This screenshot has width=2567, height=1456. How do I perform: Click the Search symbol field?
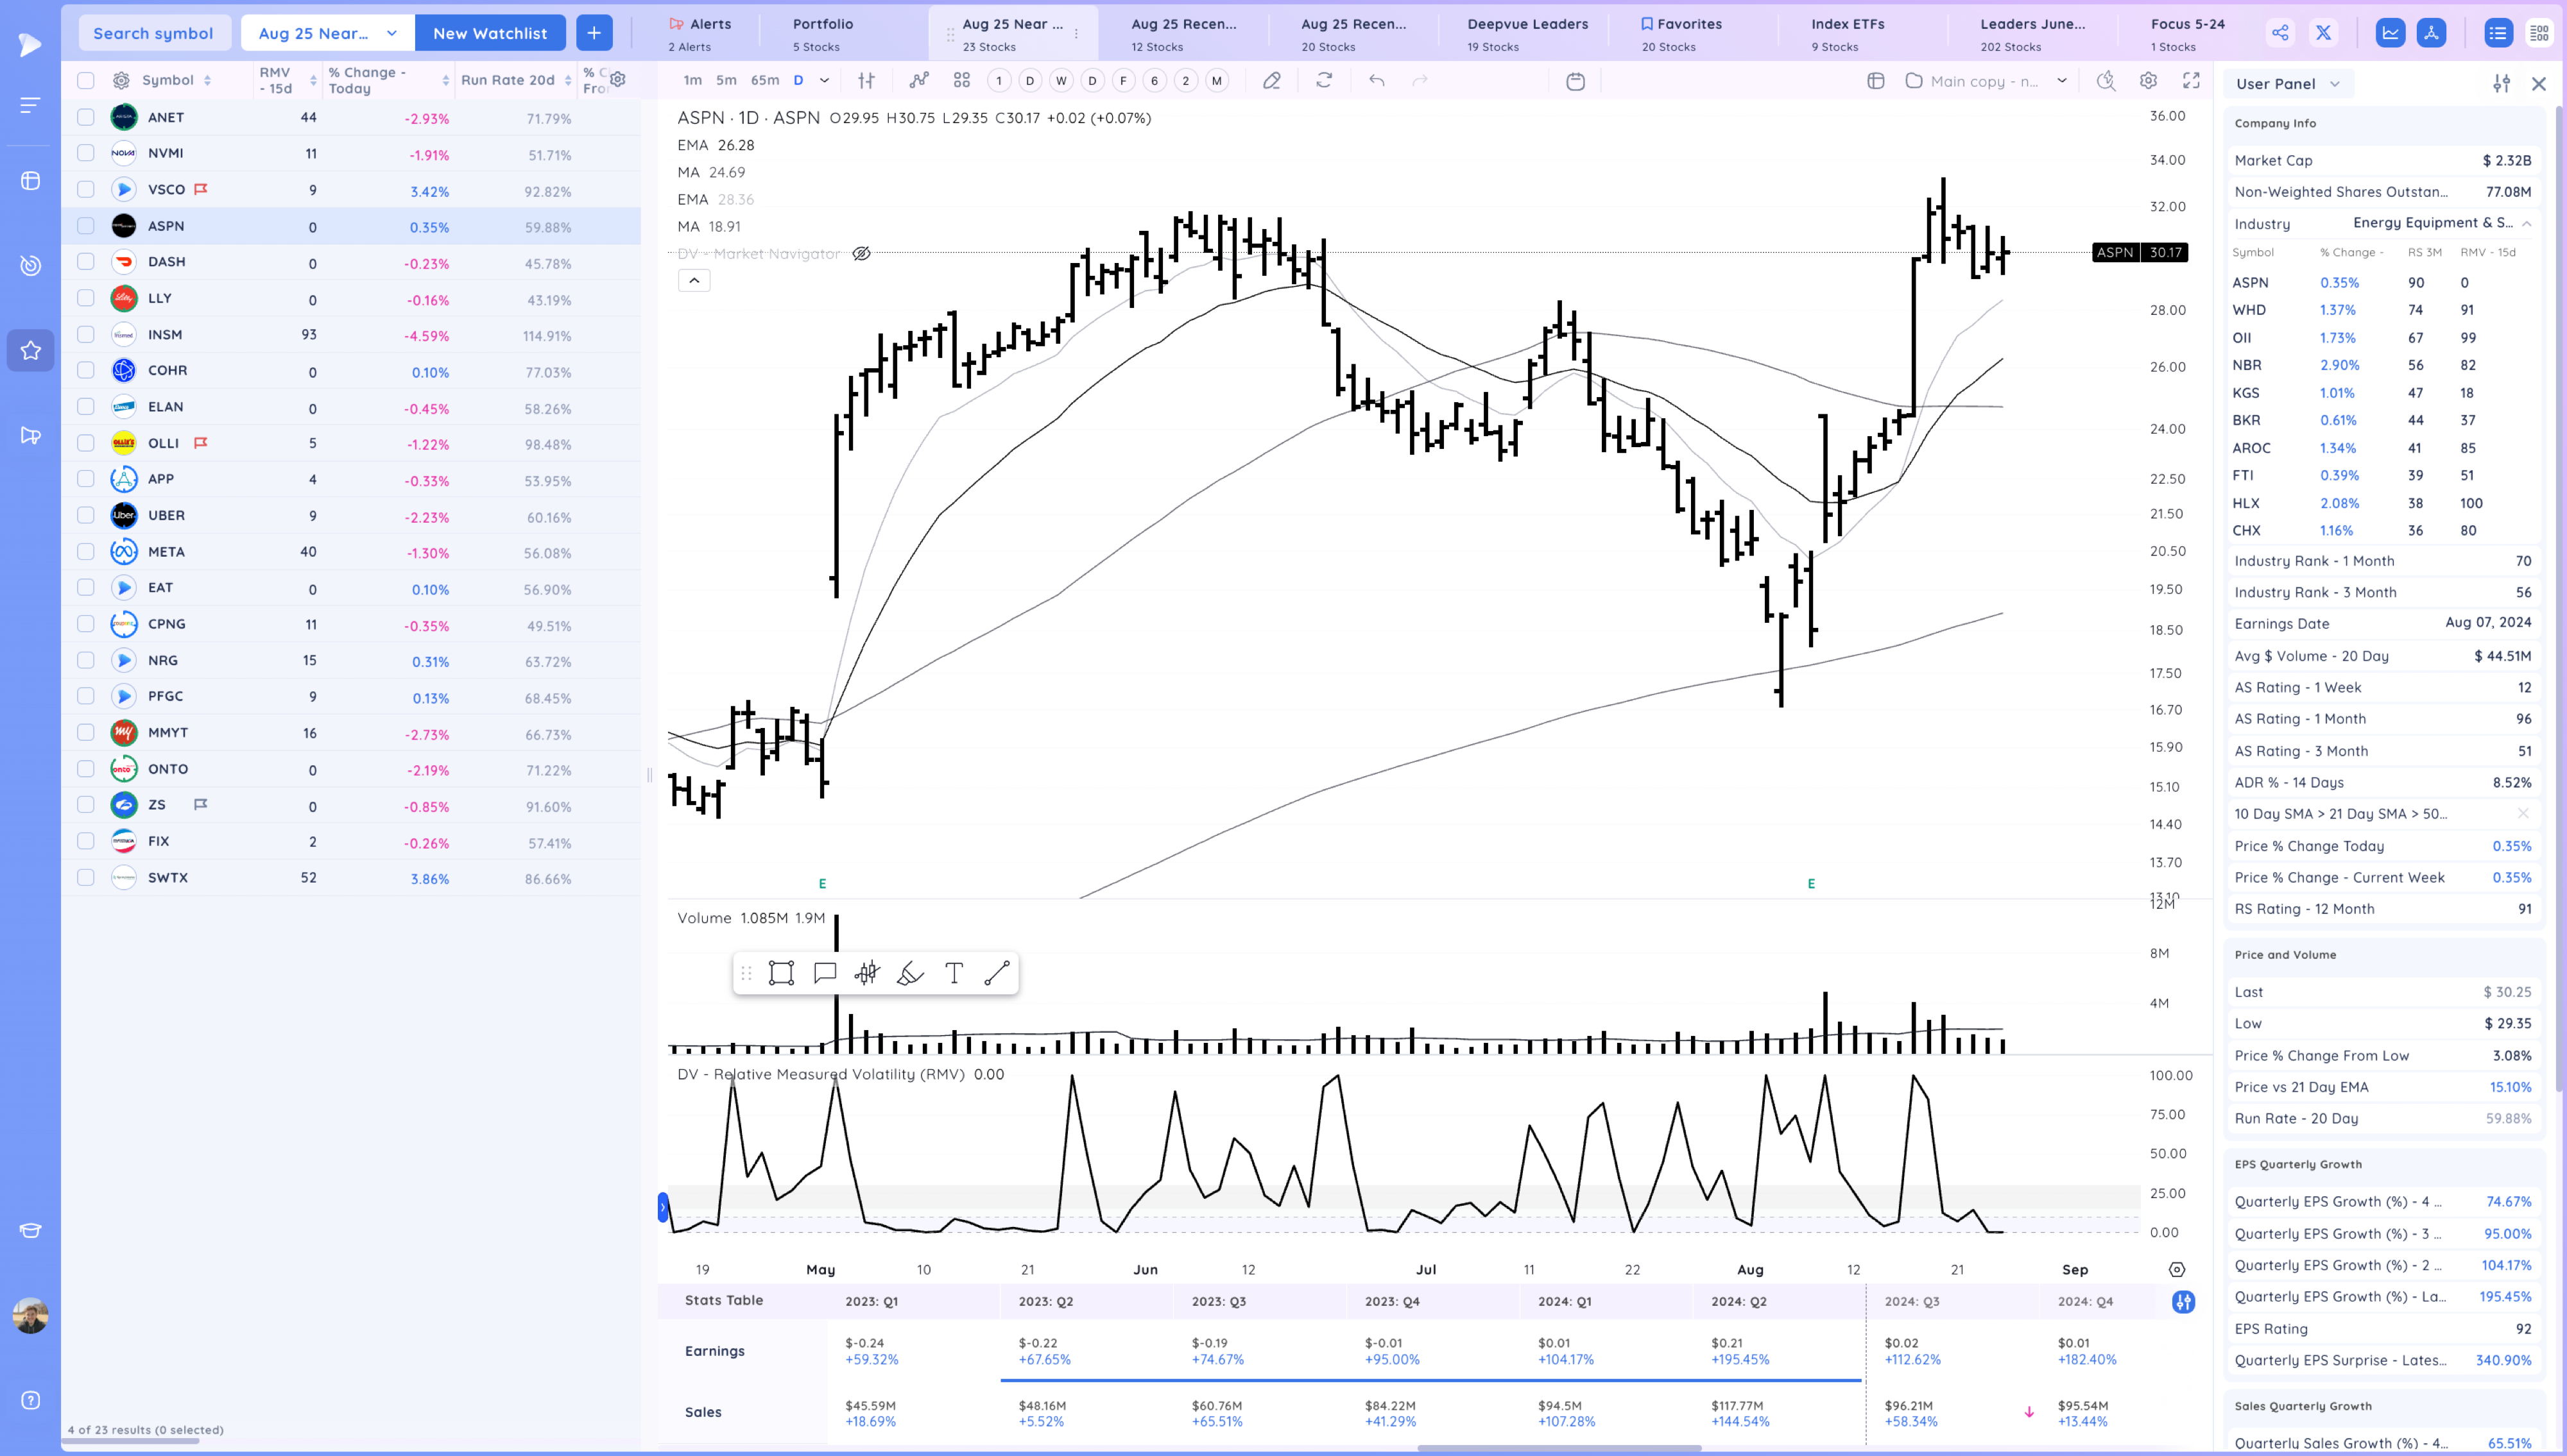153,33
